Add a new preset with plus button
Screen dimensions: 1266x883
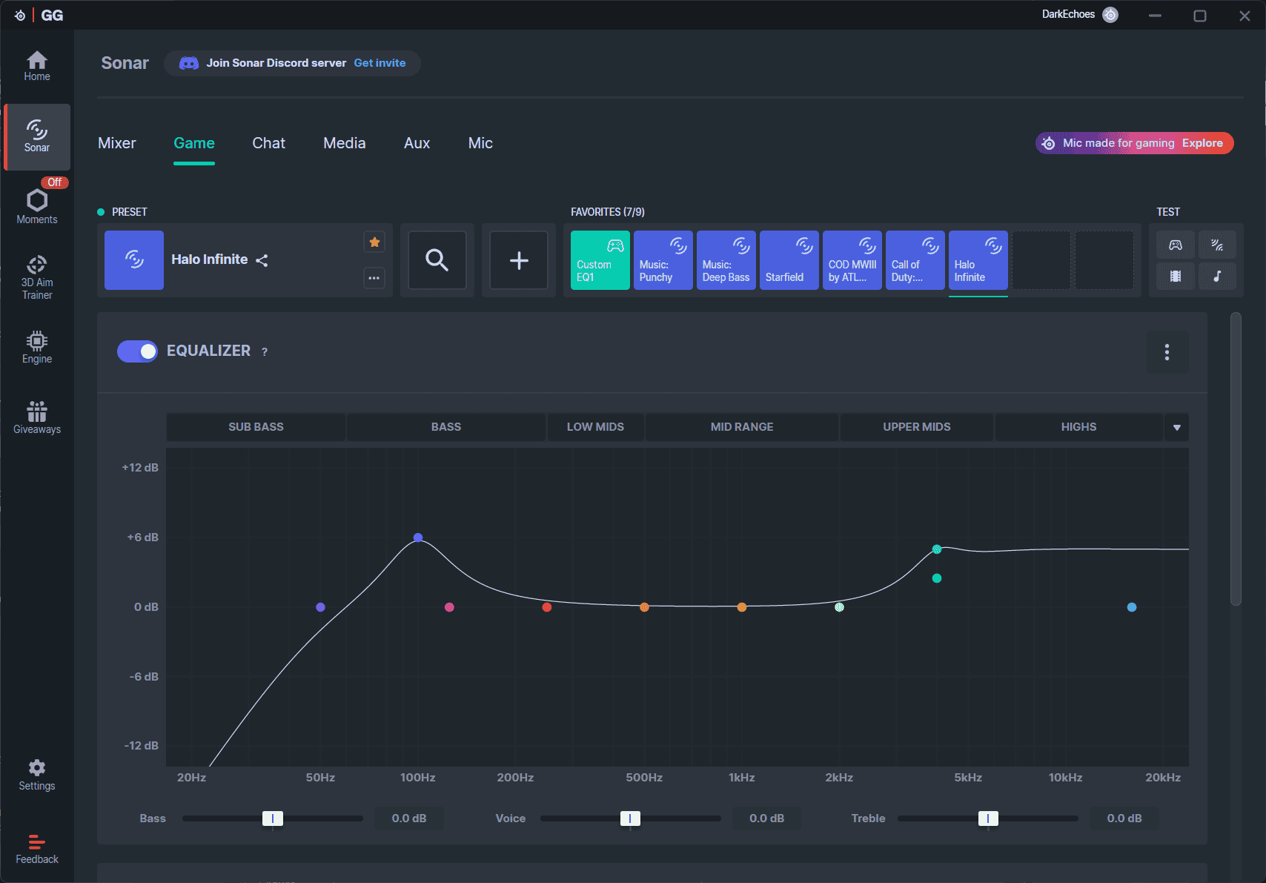(519, 260)
